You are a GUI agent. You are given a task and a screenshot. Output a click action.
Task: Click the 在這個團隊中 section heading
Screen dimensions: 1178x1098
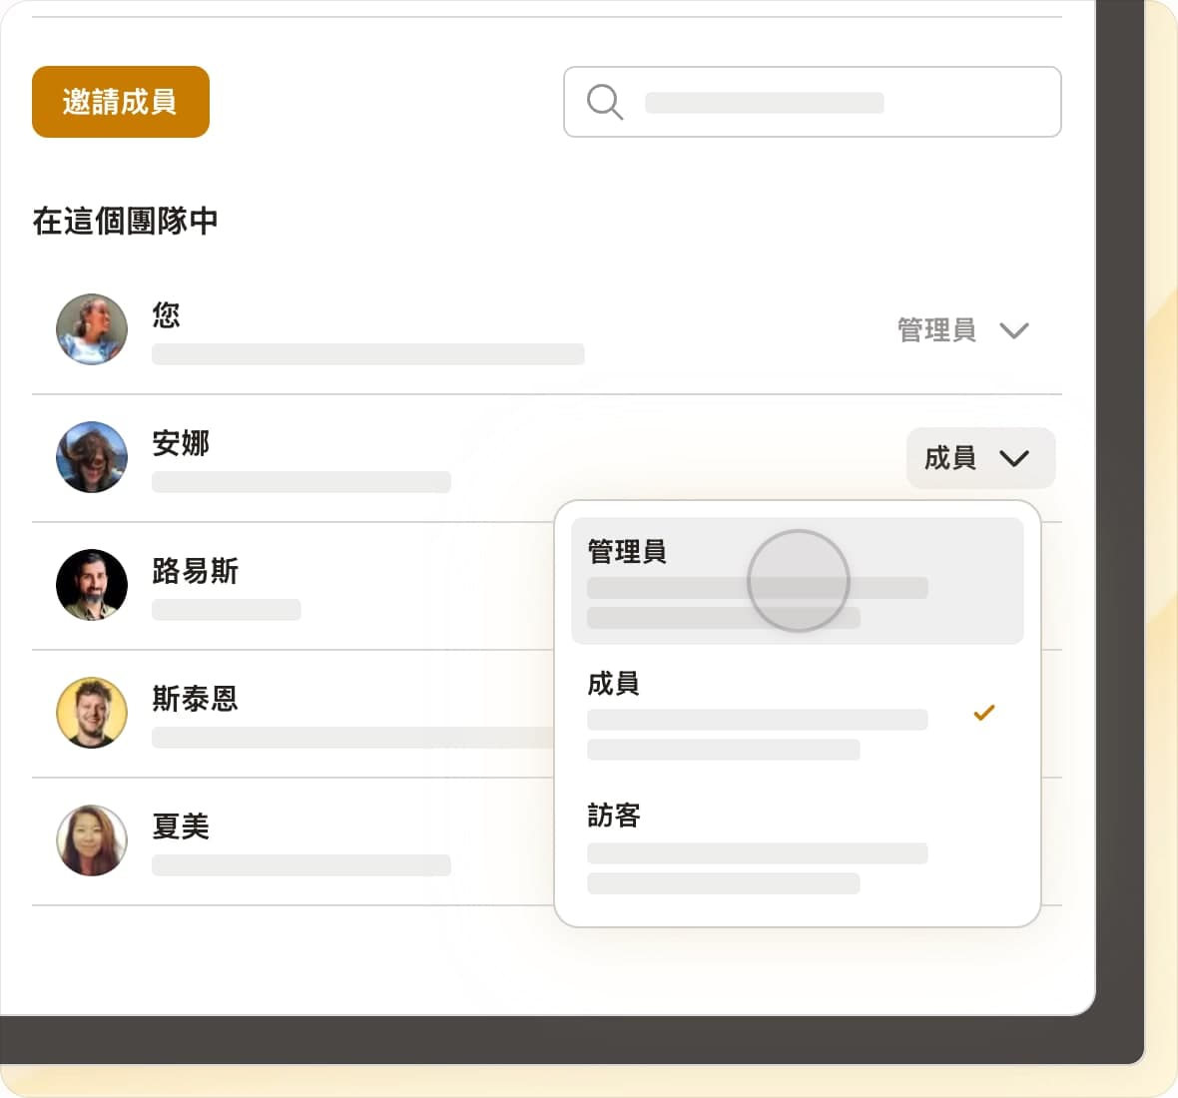[125, 221]
